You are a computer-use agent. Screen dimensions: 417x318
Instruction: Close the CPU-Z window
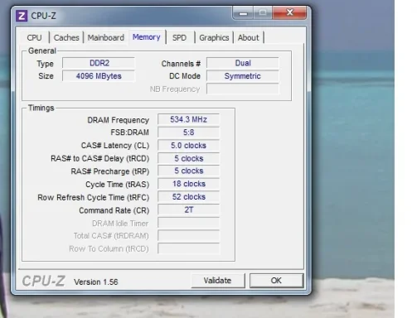coord(289,12)
